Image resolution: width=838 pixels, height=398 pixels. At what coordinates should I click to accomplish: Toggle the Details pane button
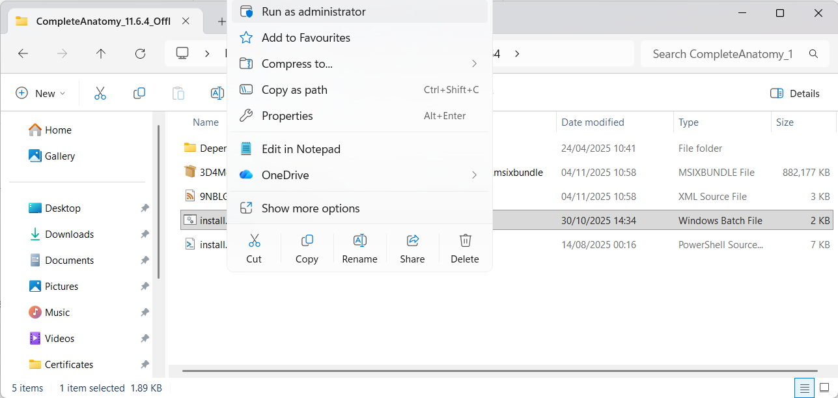[x=794, y=93]
